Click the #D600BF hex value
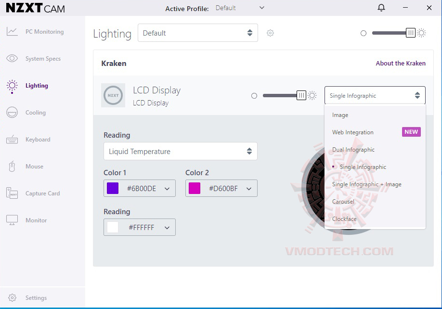Screen dimensions: 442x309 (223, 189)
